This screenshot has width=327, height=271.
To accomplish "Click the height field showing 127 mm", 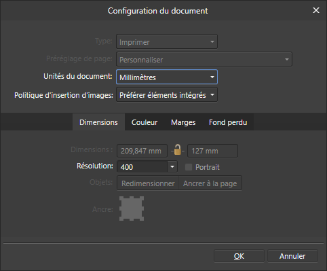I will (212, 151).
